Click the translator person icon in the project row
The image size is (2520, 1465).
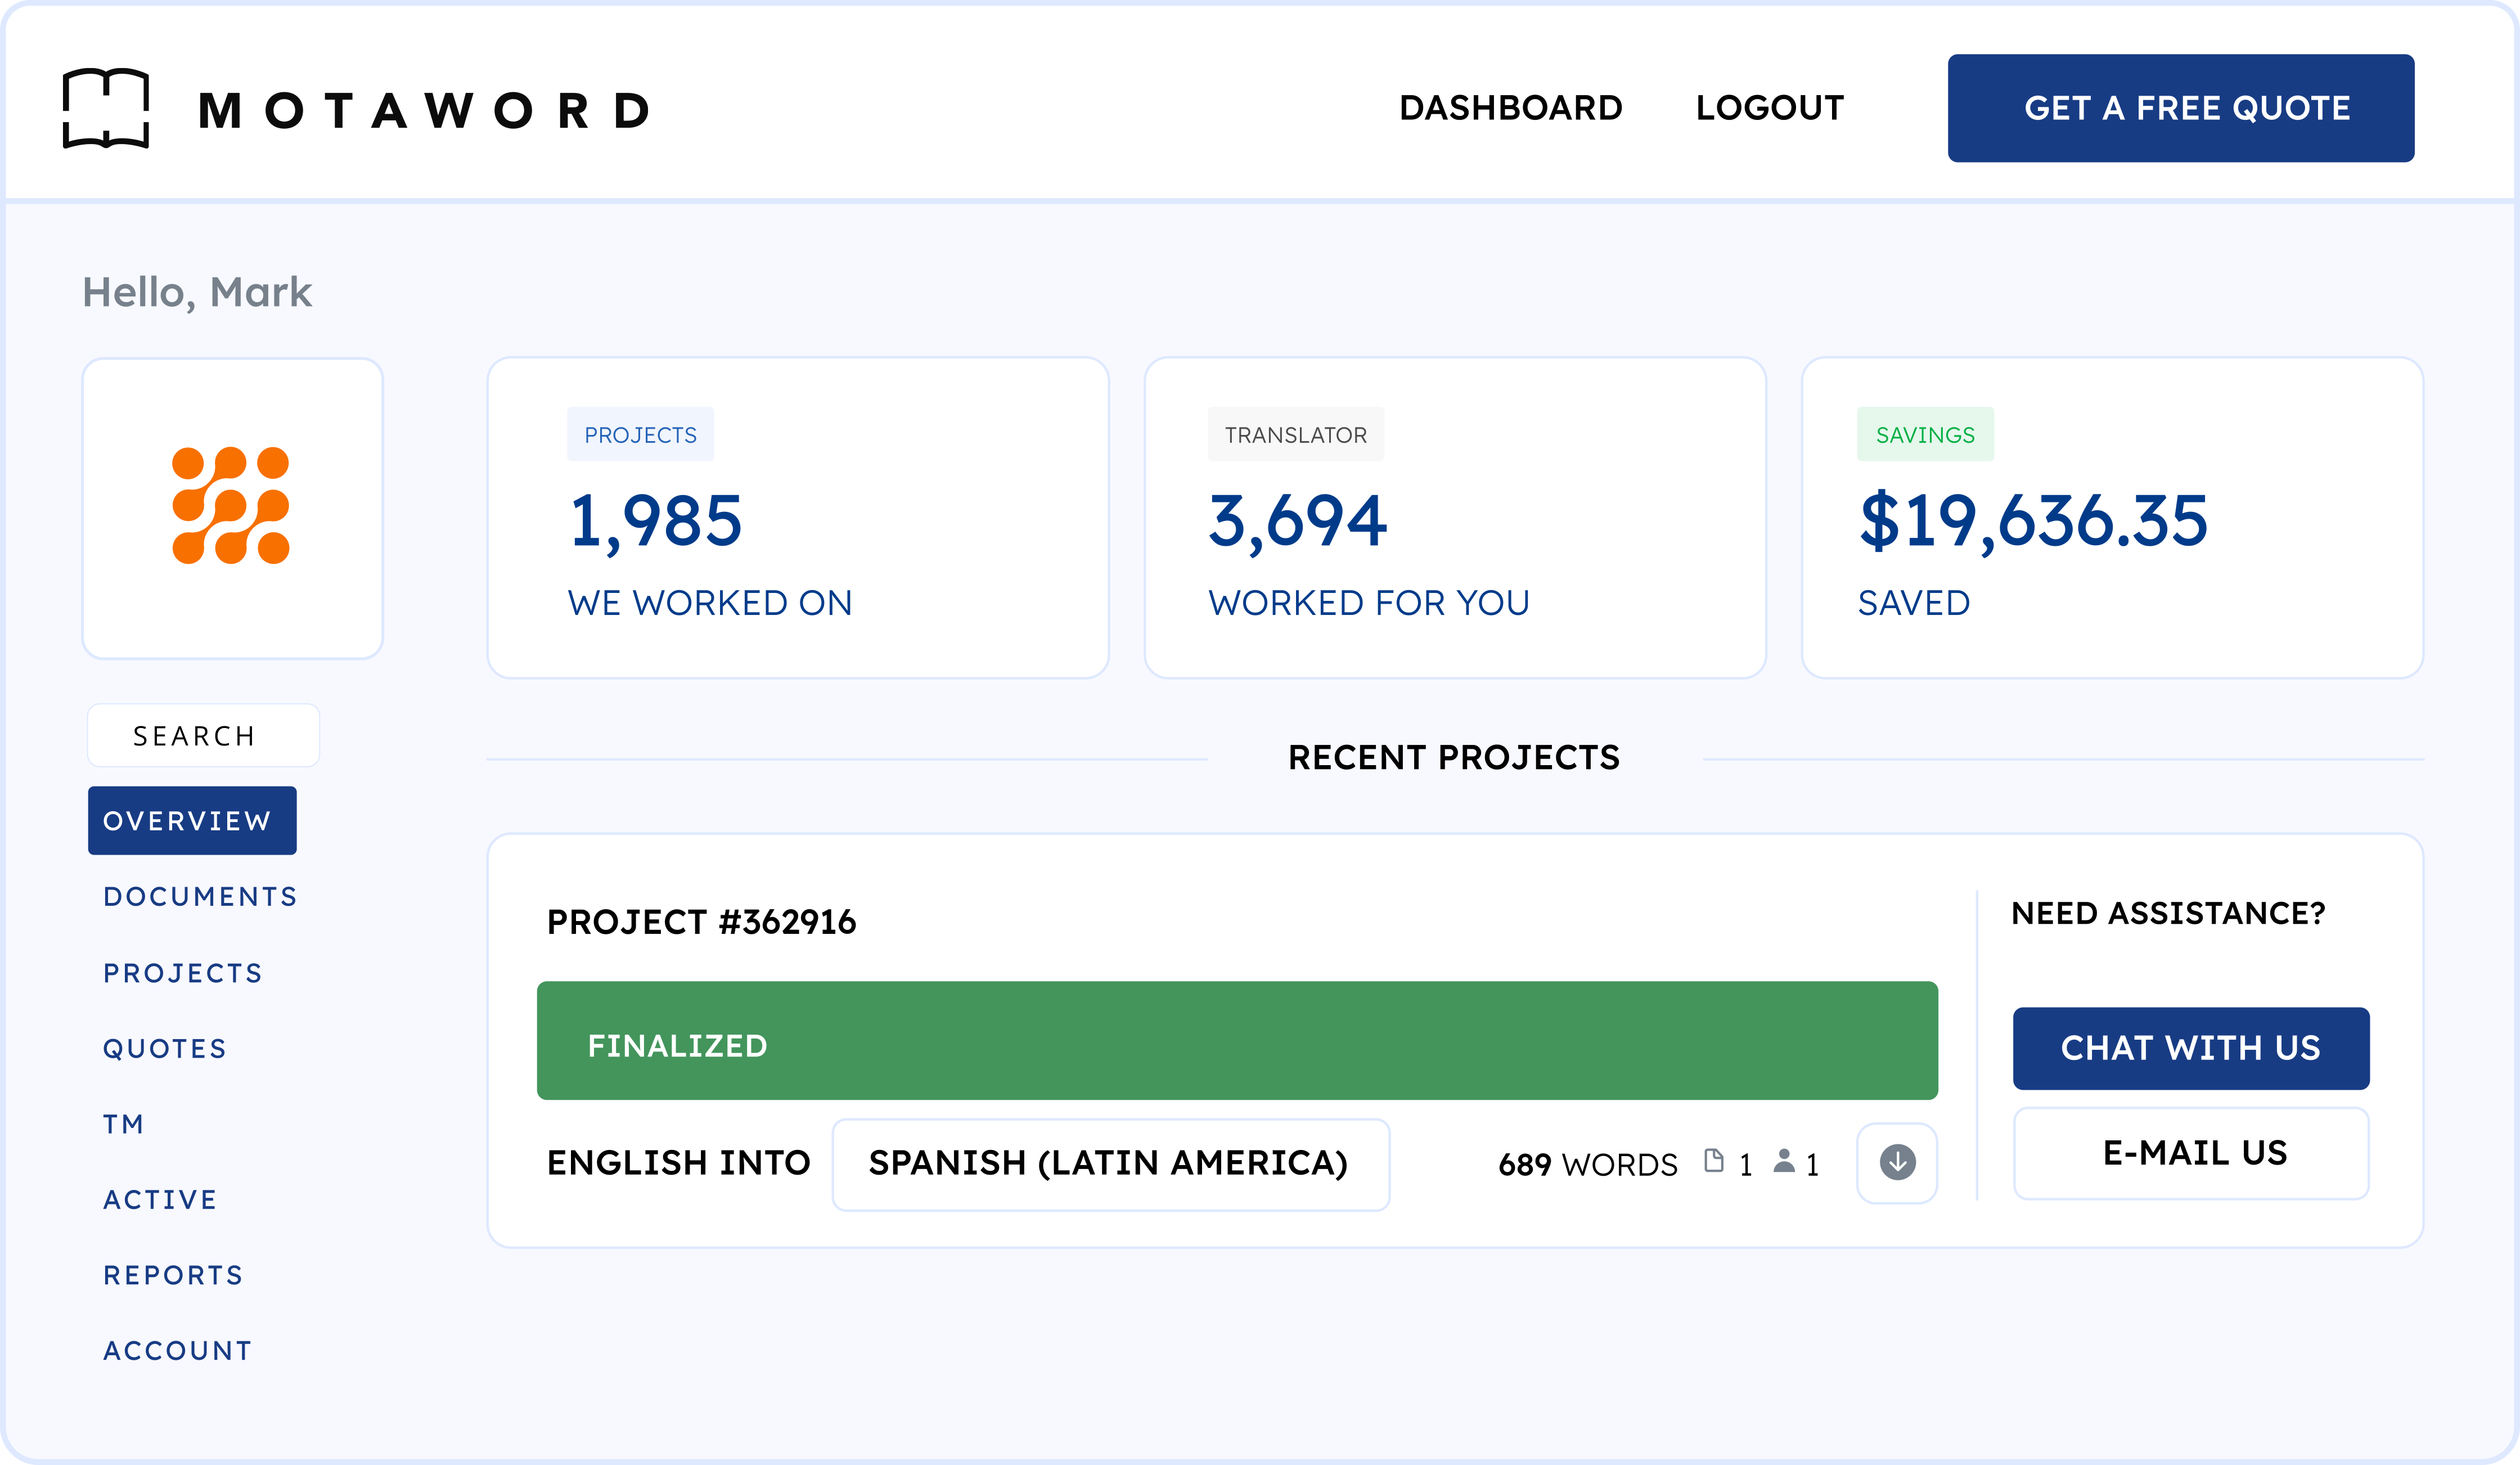tap(1784, 1161)
